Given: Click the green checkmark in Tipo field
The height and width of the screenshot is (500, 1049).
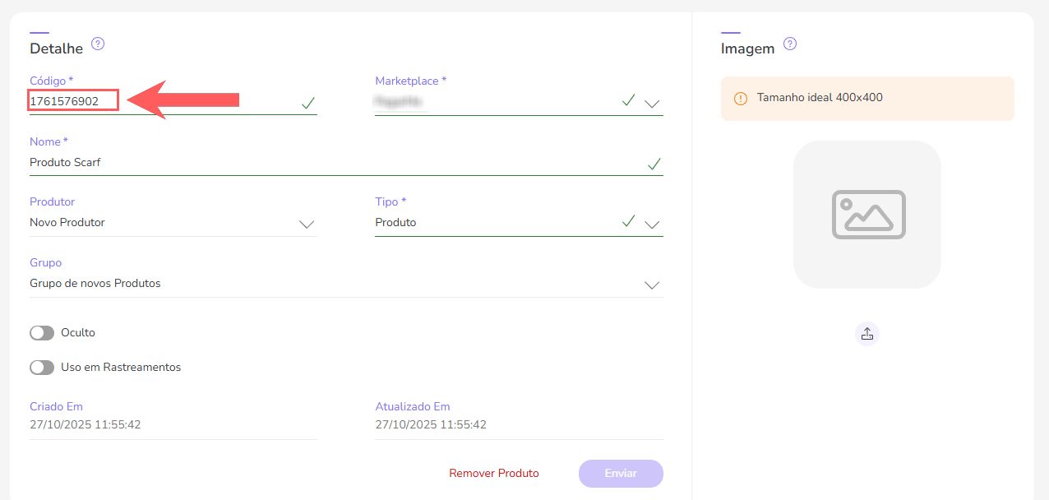Looking at the screenshot, I should click(628, 221).
